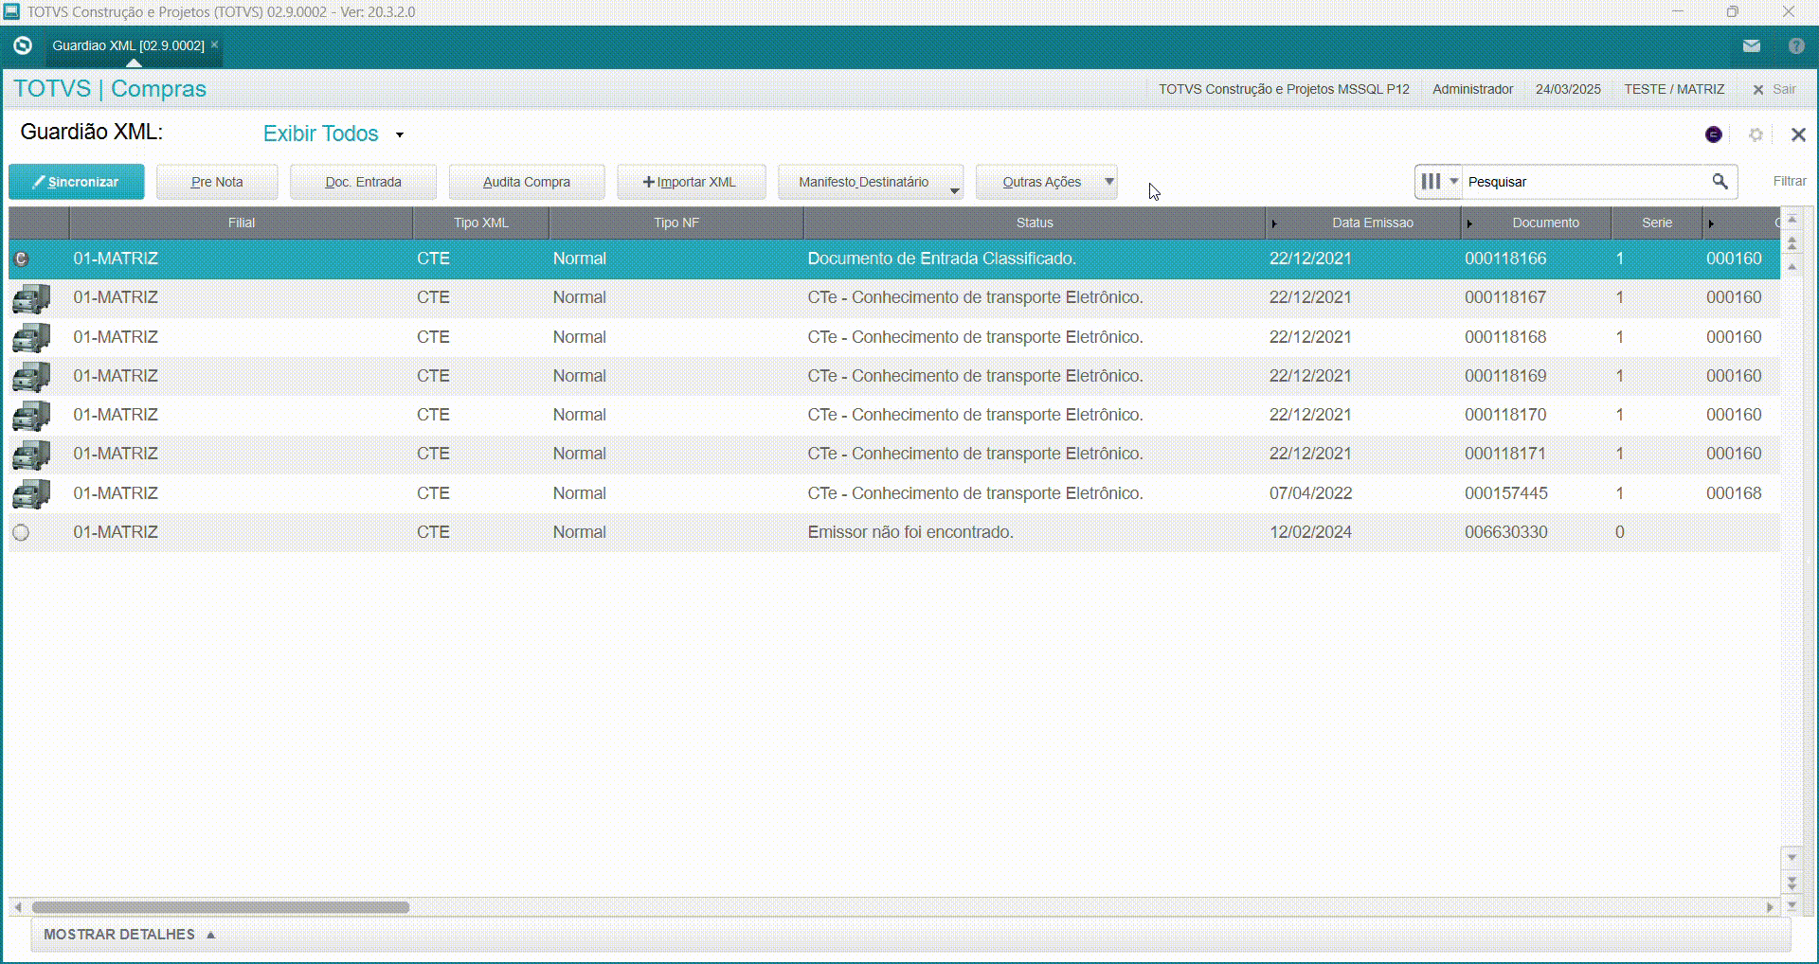The height and width of the screenshot is (964, 1819).
Task: Click the Importar XML button
Action: [x=691, y=182]
